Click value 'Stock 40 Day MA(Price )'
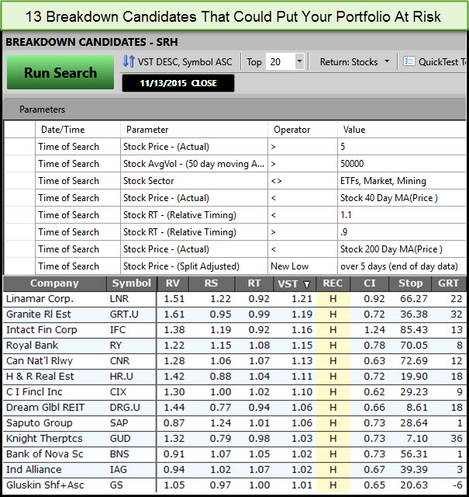Viewport: 469px width, 497px height. (389, 198)
